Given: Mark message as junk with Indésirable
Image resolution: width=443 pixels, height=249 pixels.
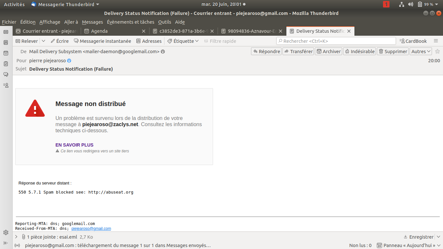Looking at the screenshot, I should [x=360, y=51].
